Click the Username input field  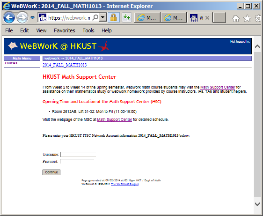pyautogui.click(x=78, y=154)
